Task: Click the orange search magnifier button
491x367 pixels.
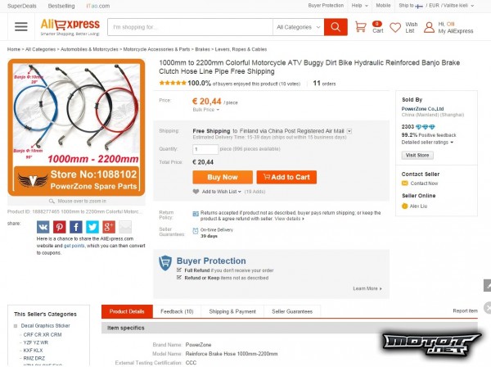Action: click(x=336, y=27)
